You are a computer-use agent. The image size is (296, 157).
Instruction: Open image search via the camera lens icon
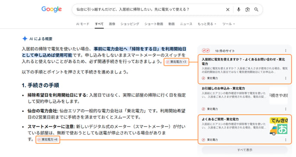tap(247, 10)
